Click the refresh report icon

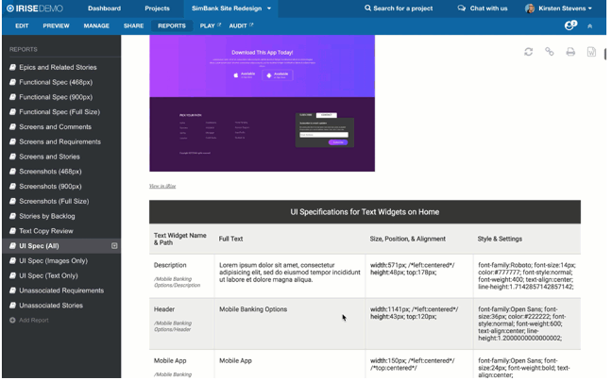point(528,52)
